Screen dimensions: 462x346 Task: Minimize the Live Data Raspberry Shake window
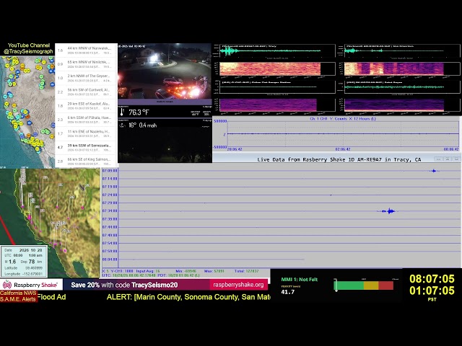pyautogui.click(x=438, y=159)
